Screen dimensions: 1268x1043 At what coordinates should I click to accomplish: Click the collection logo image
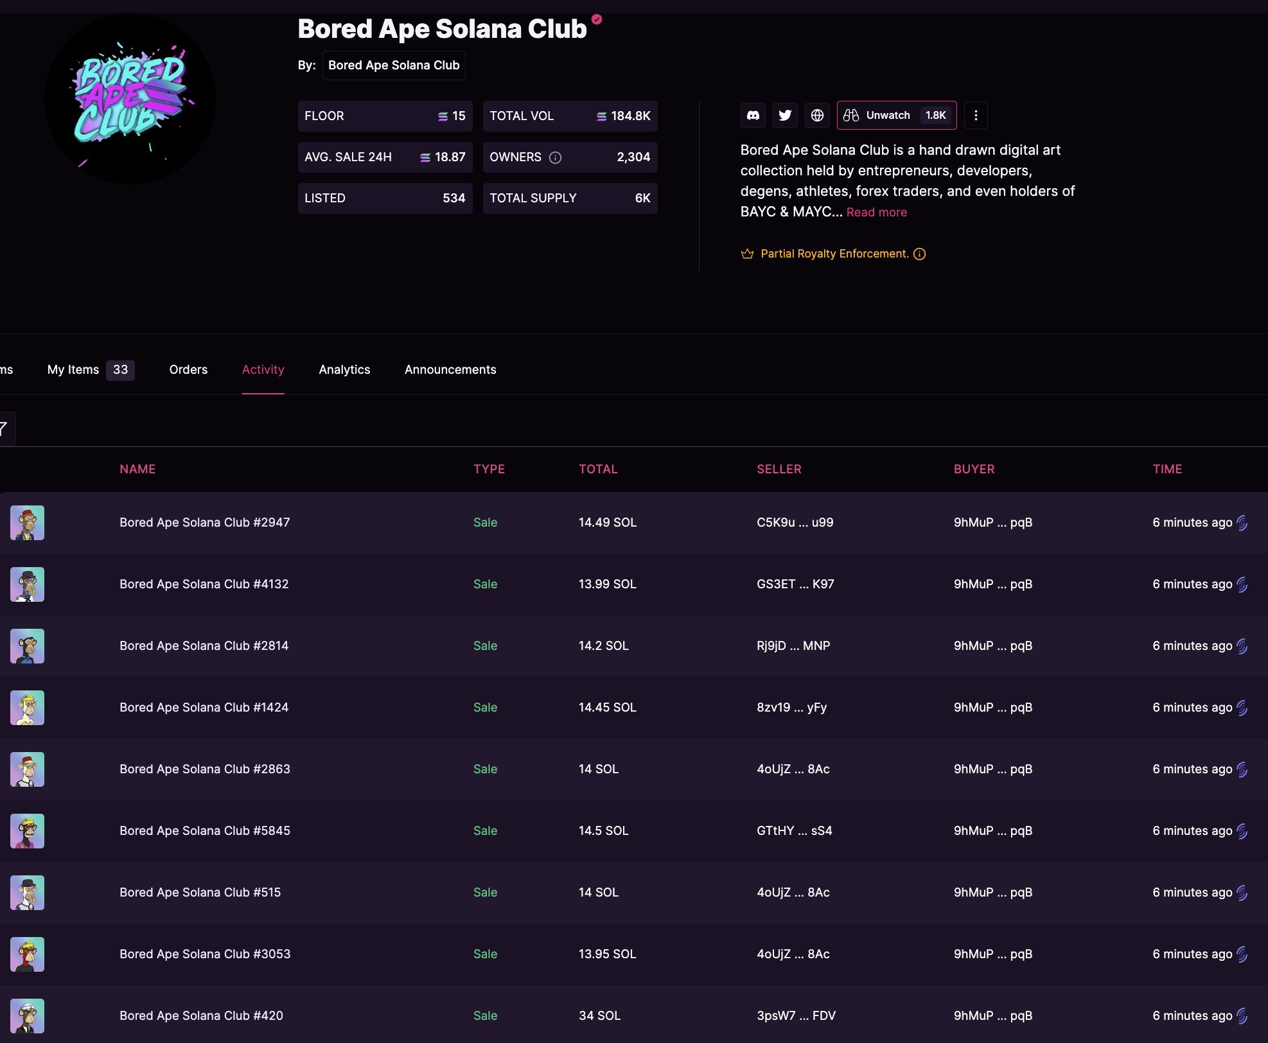coord(130,100)
